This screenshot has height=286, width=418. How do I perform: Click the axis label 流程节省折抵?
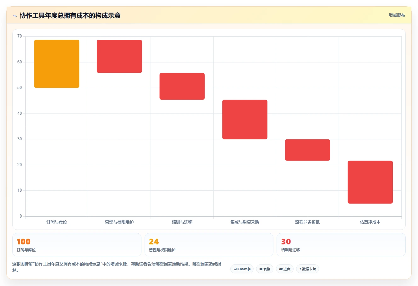click(307, 222)
